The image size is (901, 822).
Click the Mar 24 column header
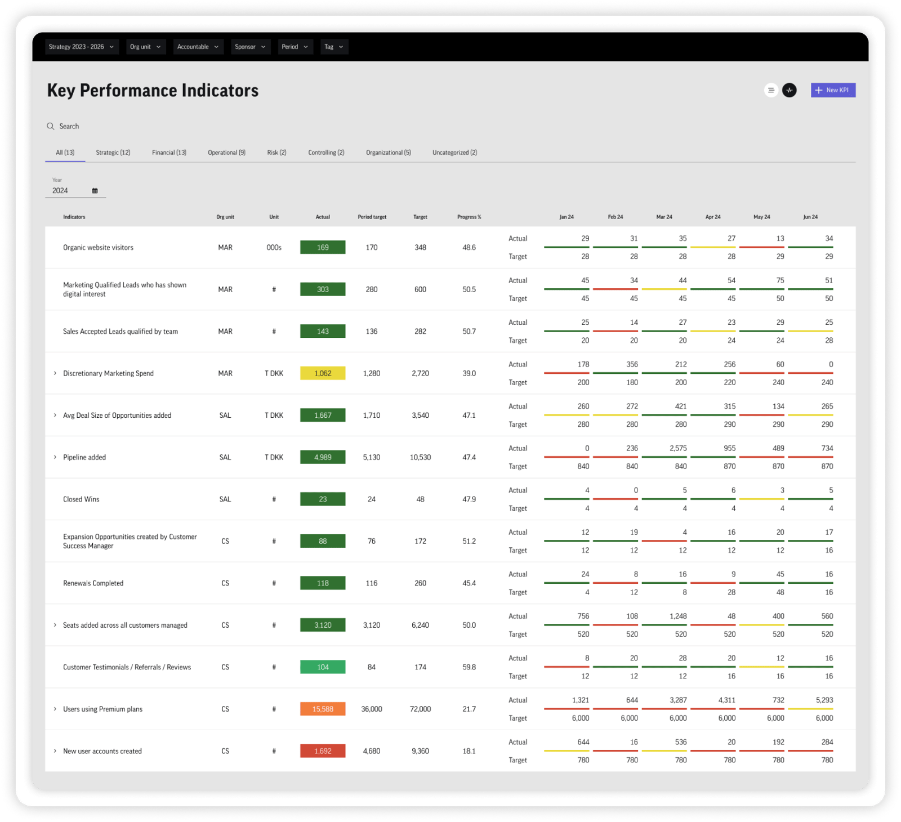664,217
